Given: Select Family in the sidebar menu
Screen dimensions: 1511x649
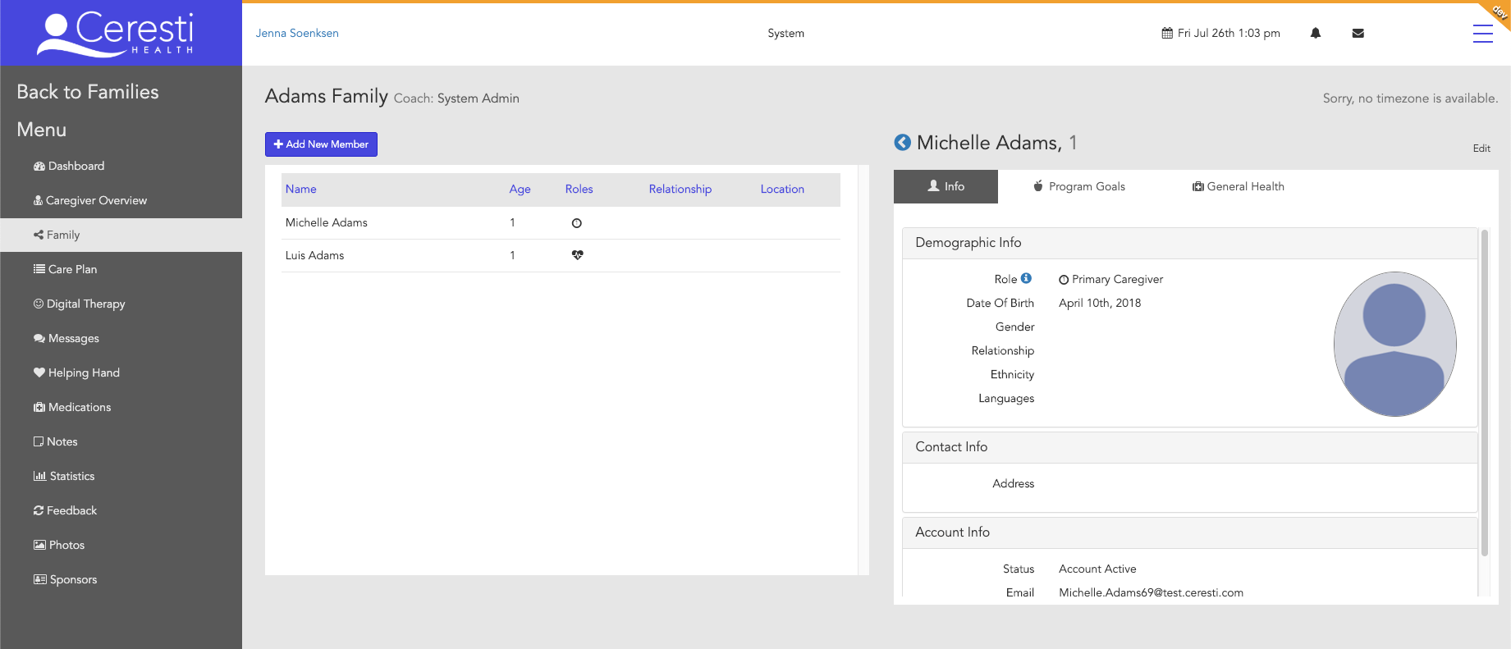Looking at the screenshot, I should coord(121,235).
